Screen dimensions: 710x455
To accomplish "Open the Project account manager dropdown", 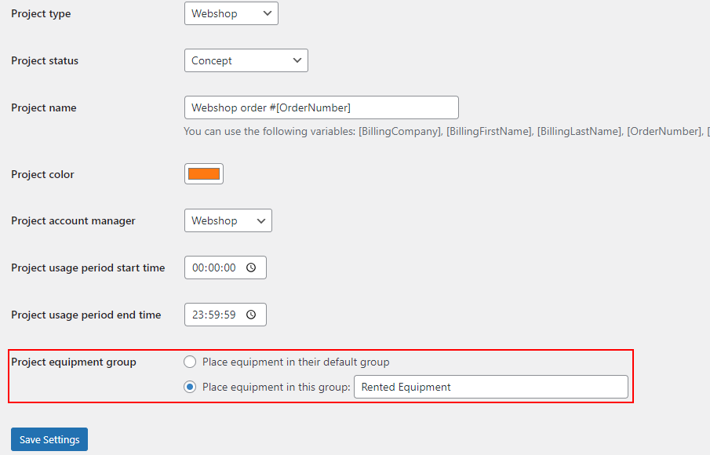I will [x=228, y=220].
